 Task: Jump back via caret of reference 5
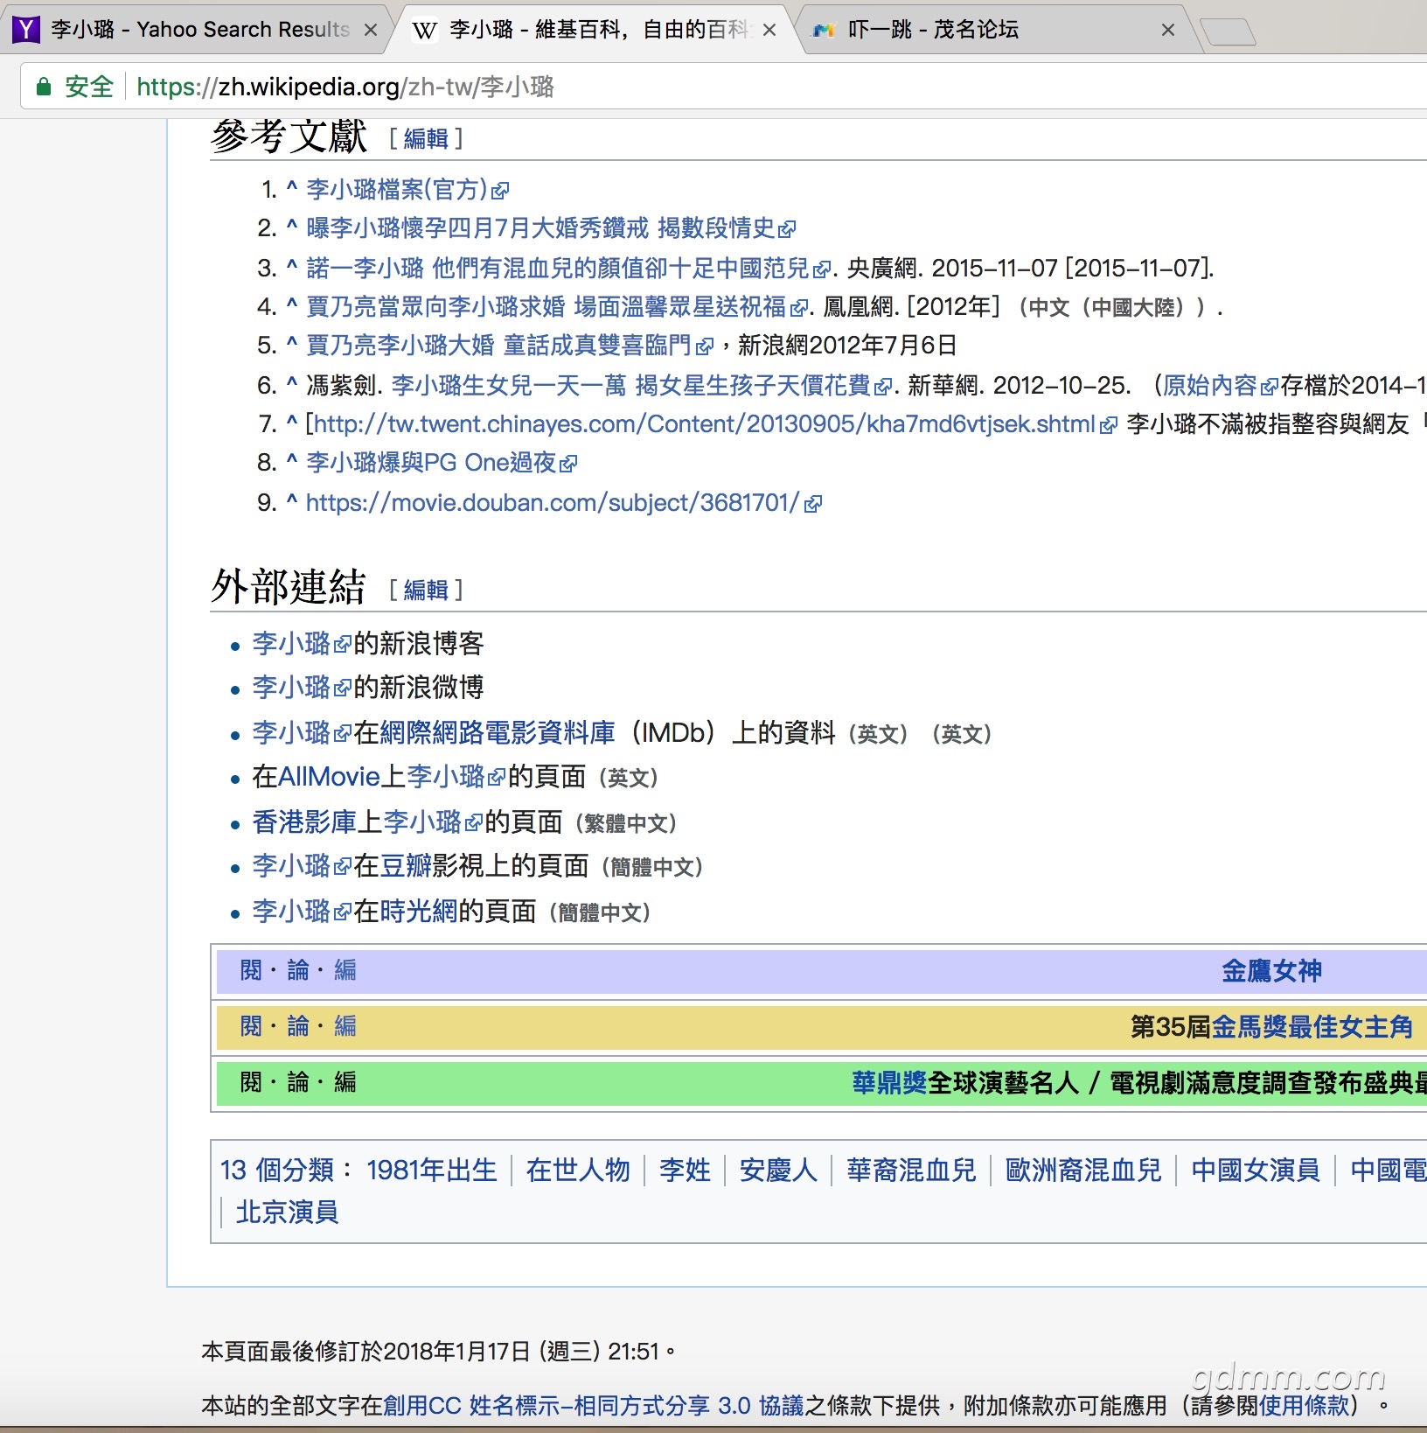click(292, 342)
